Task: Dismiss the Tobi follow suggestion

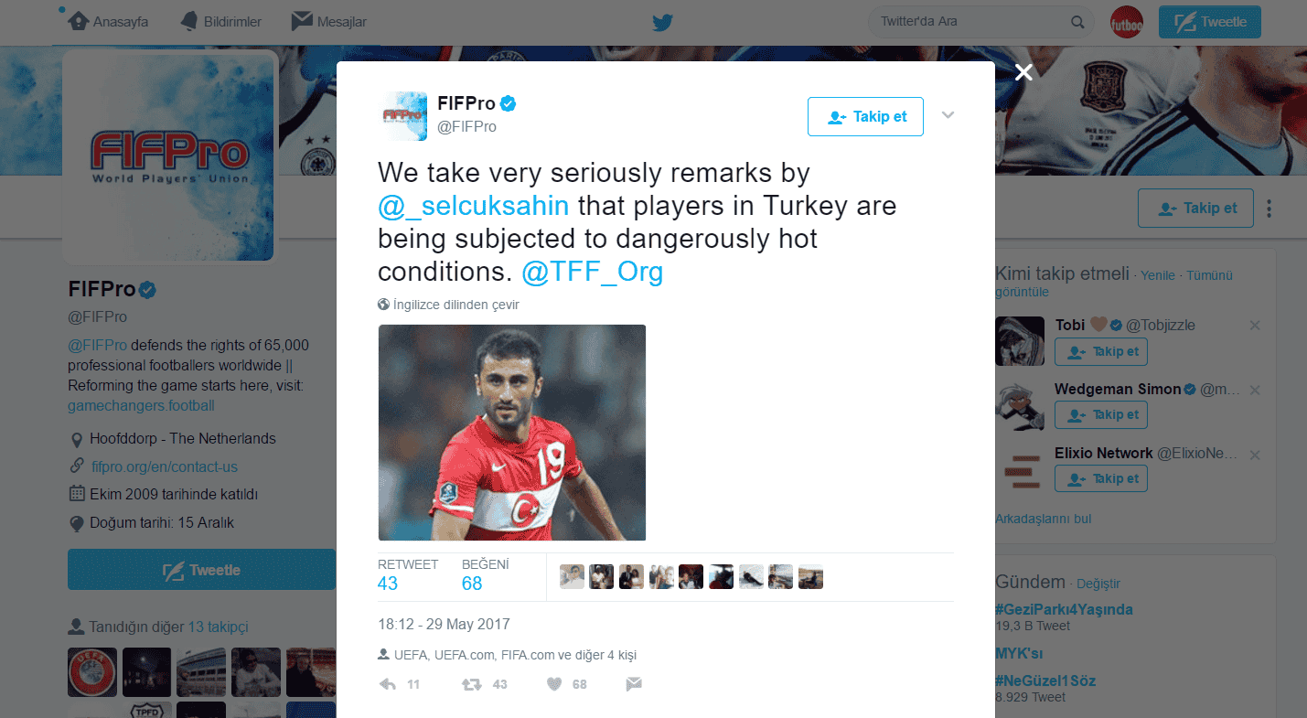Action: point(1255,326)
